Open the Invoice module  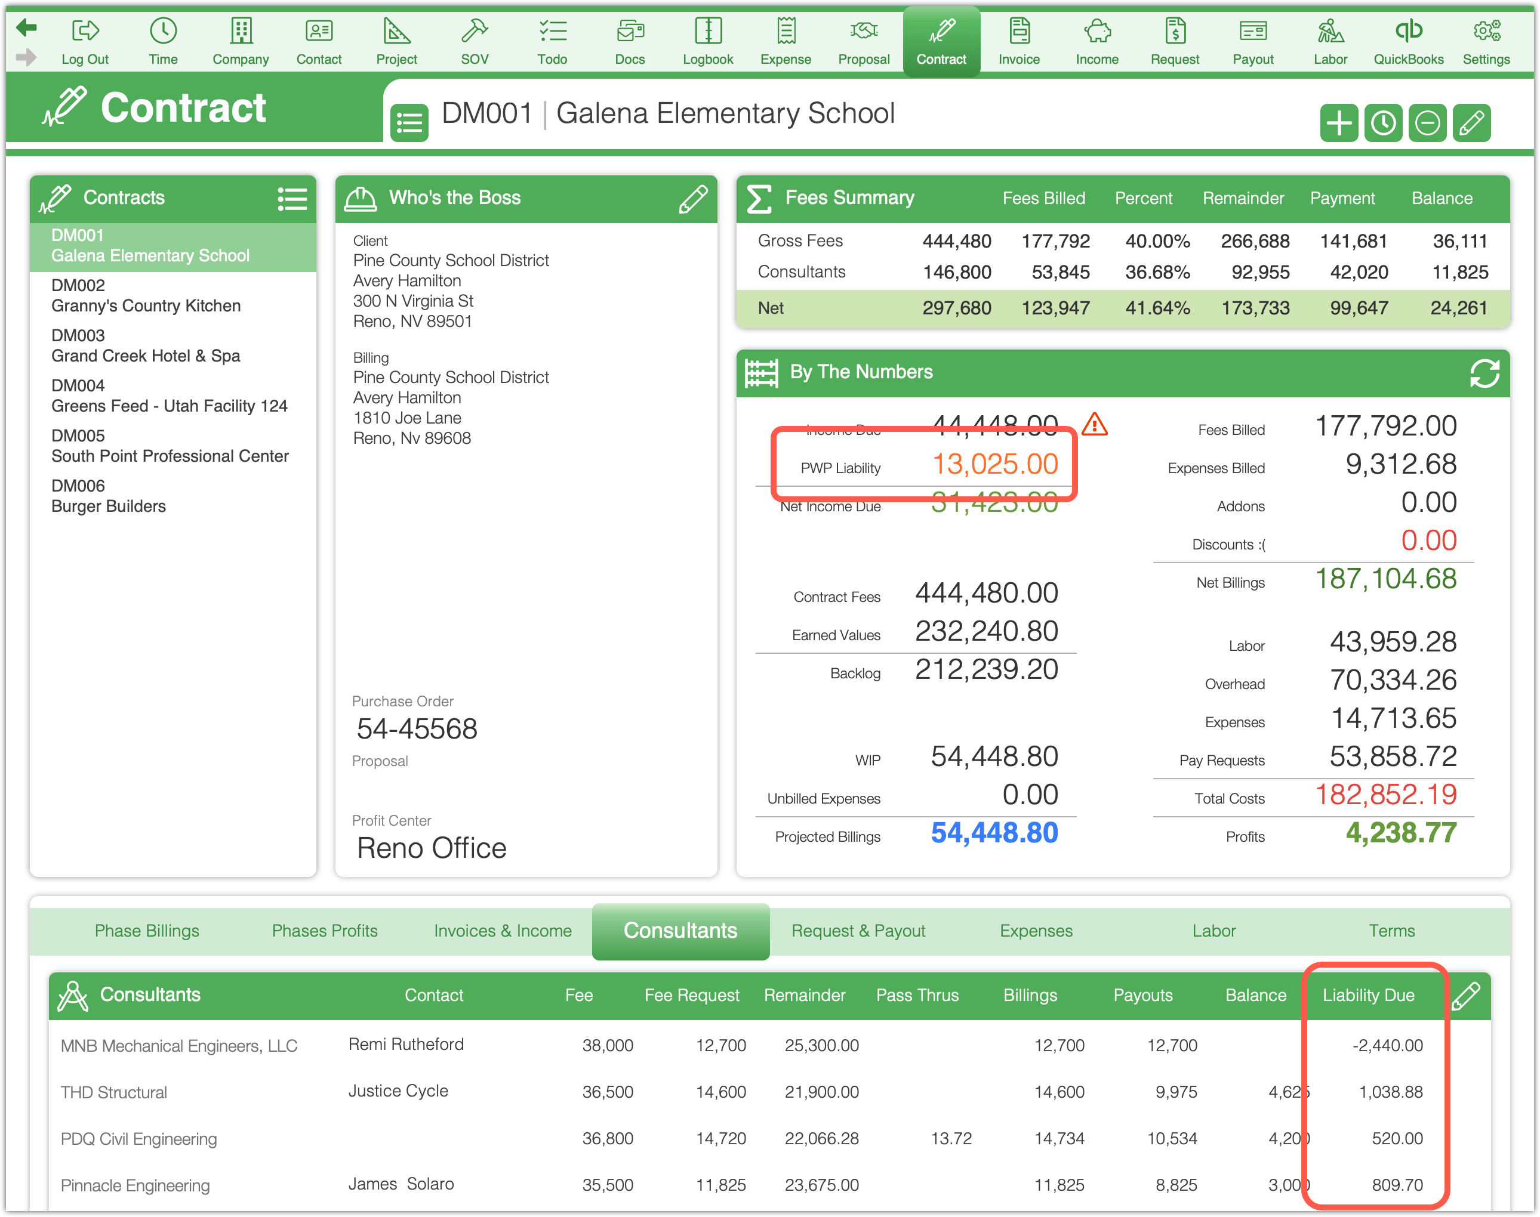(1019, 42)
